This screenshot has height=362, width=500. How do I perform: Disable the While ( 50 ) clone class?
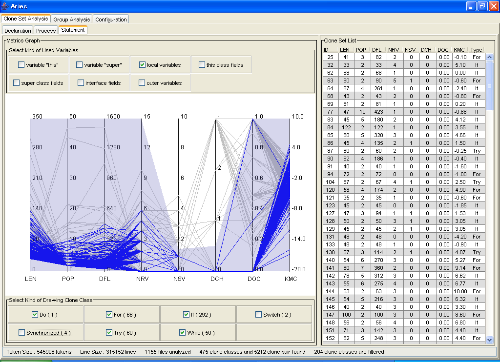183,333
